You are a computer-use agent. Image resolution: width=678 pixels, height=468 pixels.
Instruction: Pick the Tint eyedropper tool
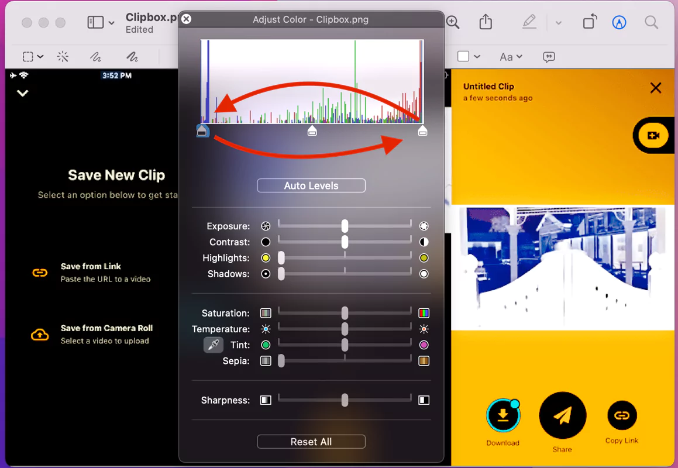point(213,345)
